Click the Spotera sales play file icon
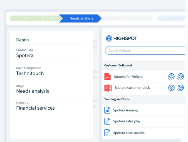188x142 pixels. [x=107, y=121]
